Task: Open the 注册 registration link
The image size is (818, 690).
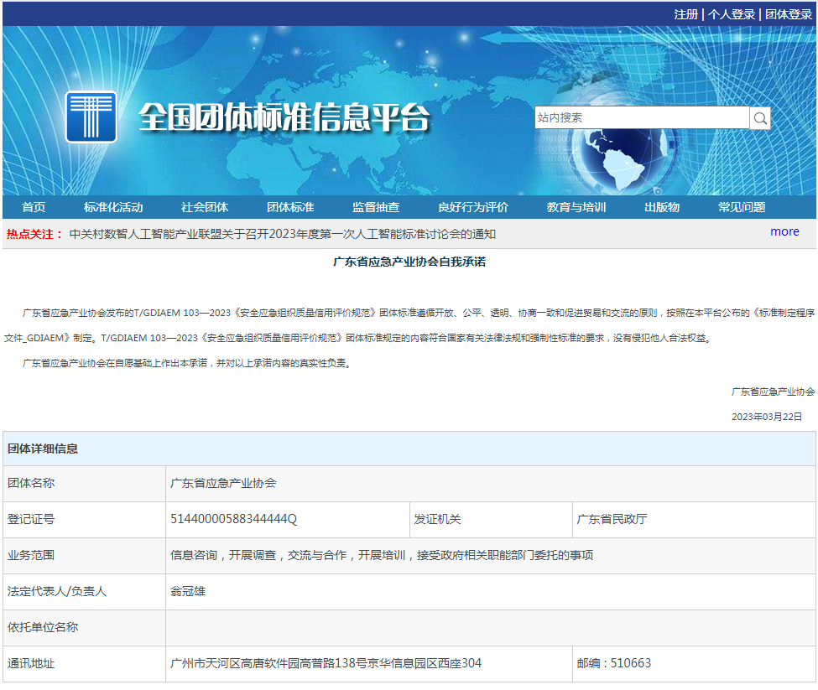Action: pyautogui.click(x=685, y=14)
